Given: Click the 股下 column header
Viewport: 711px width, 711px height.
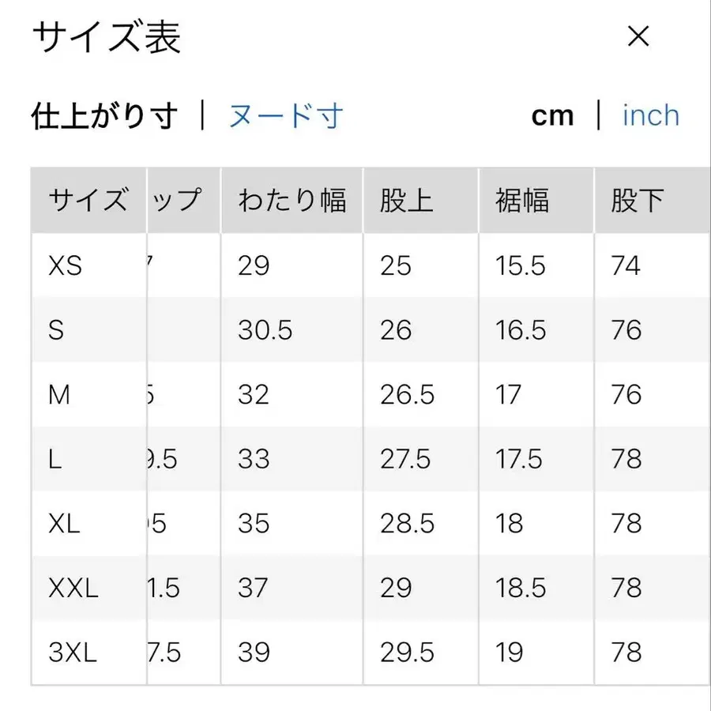Looking at the screenshot, I should coord(637,200).
